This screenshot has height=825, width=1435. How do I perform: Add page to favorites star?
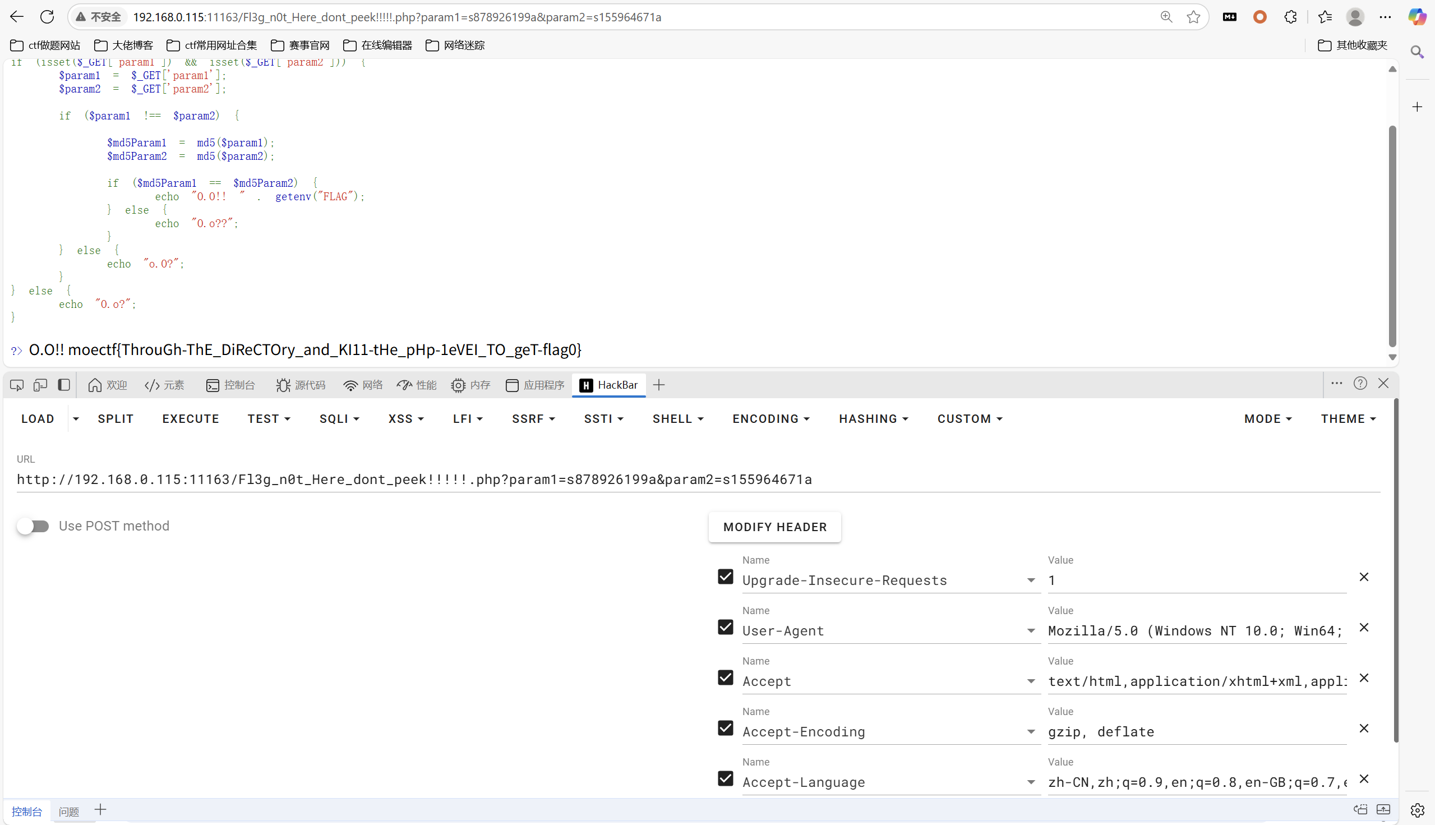(1194, 17)
